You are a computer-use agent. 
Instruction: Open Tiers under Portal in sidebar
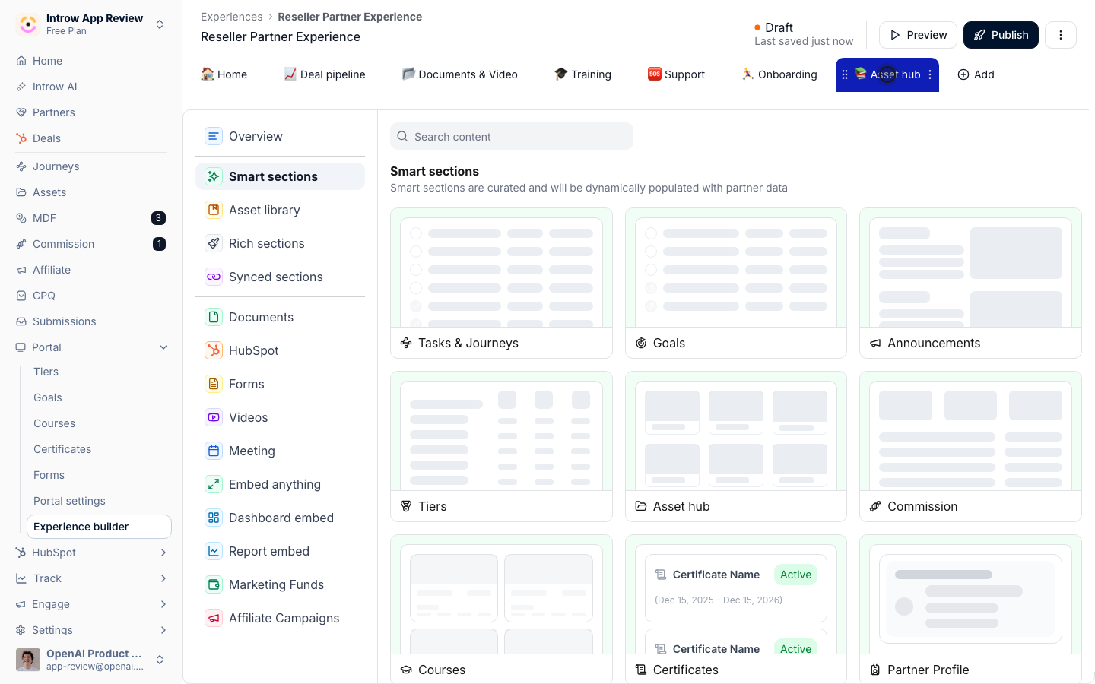coord(46,372)
